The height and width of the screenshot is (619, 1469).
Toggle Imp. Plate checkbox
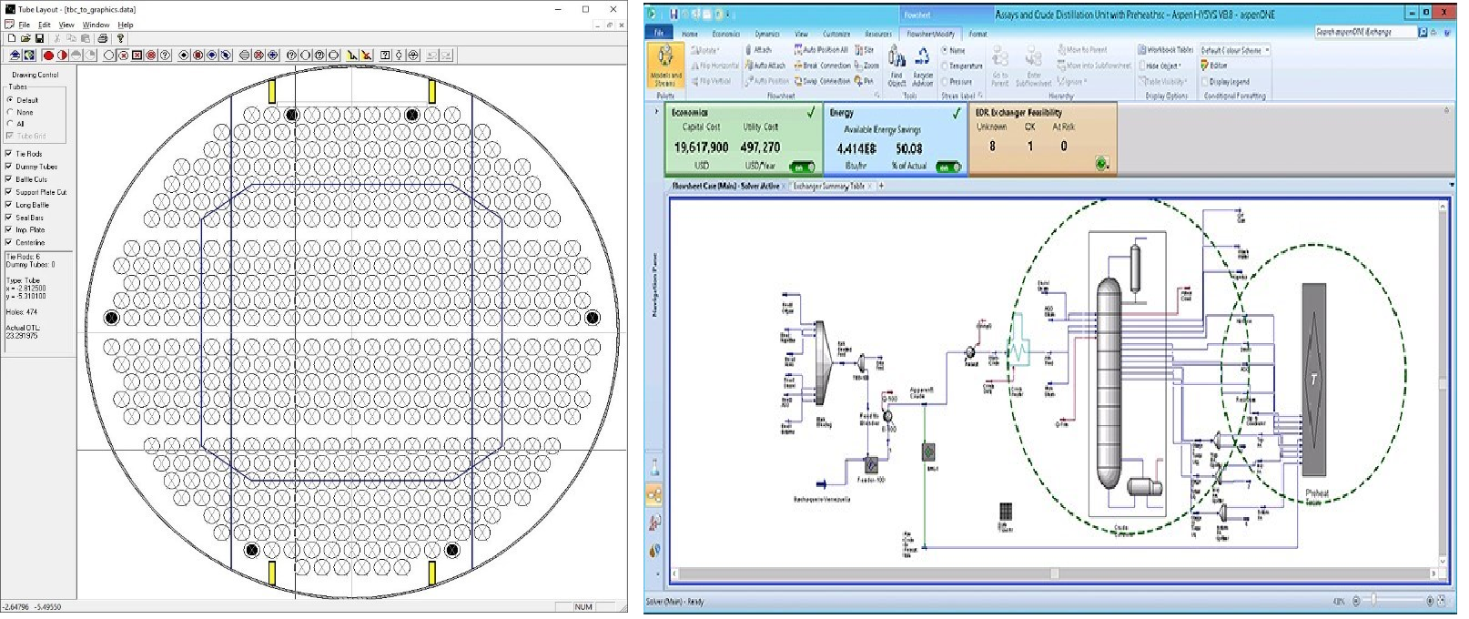[x=9, y=229]
